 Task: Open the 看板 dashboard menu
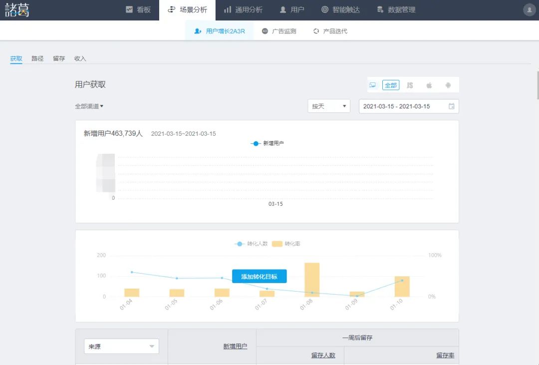(138, 10)
